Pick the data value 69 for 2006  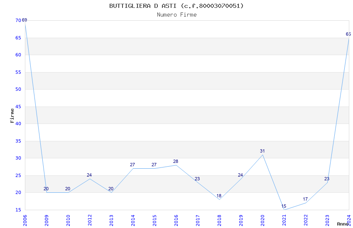click(x=25, y=20)
